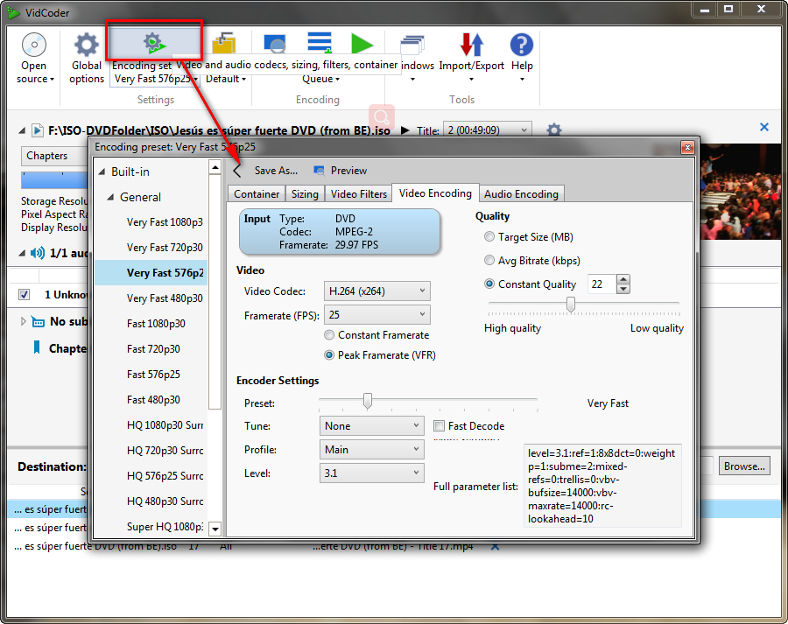Screen dimensions: 788x624
Task: Select Fast 720p30 preset
Action: click(x=153, y=349)
